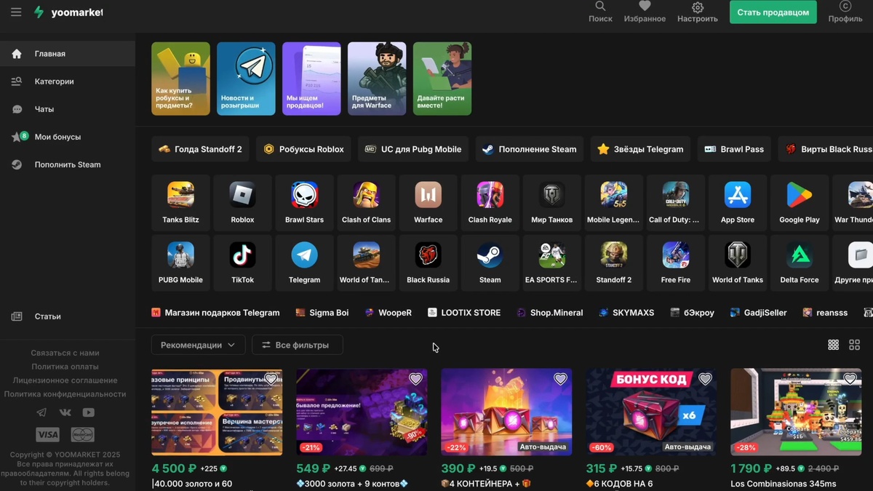Click the yoomarket logo
The width and height of the screenshot is (873, 491).
(68, 12)
